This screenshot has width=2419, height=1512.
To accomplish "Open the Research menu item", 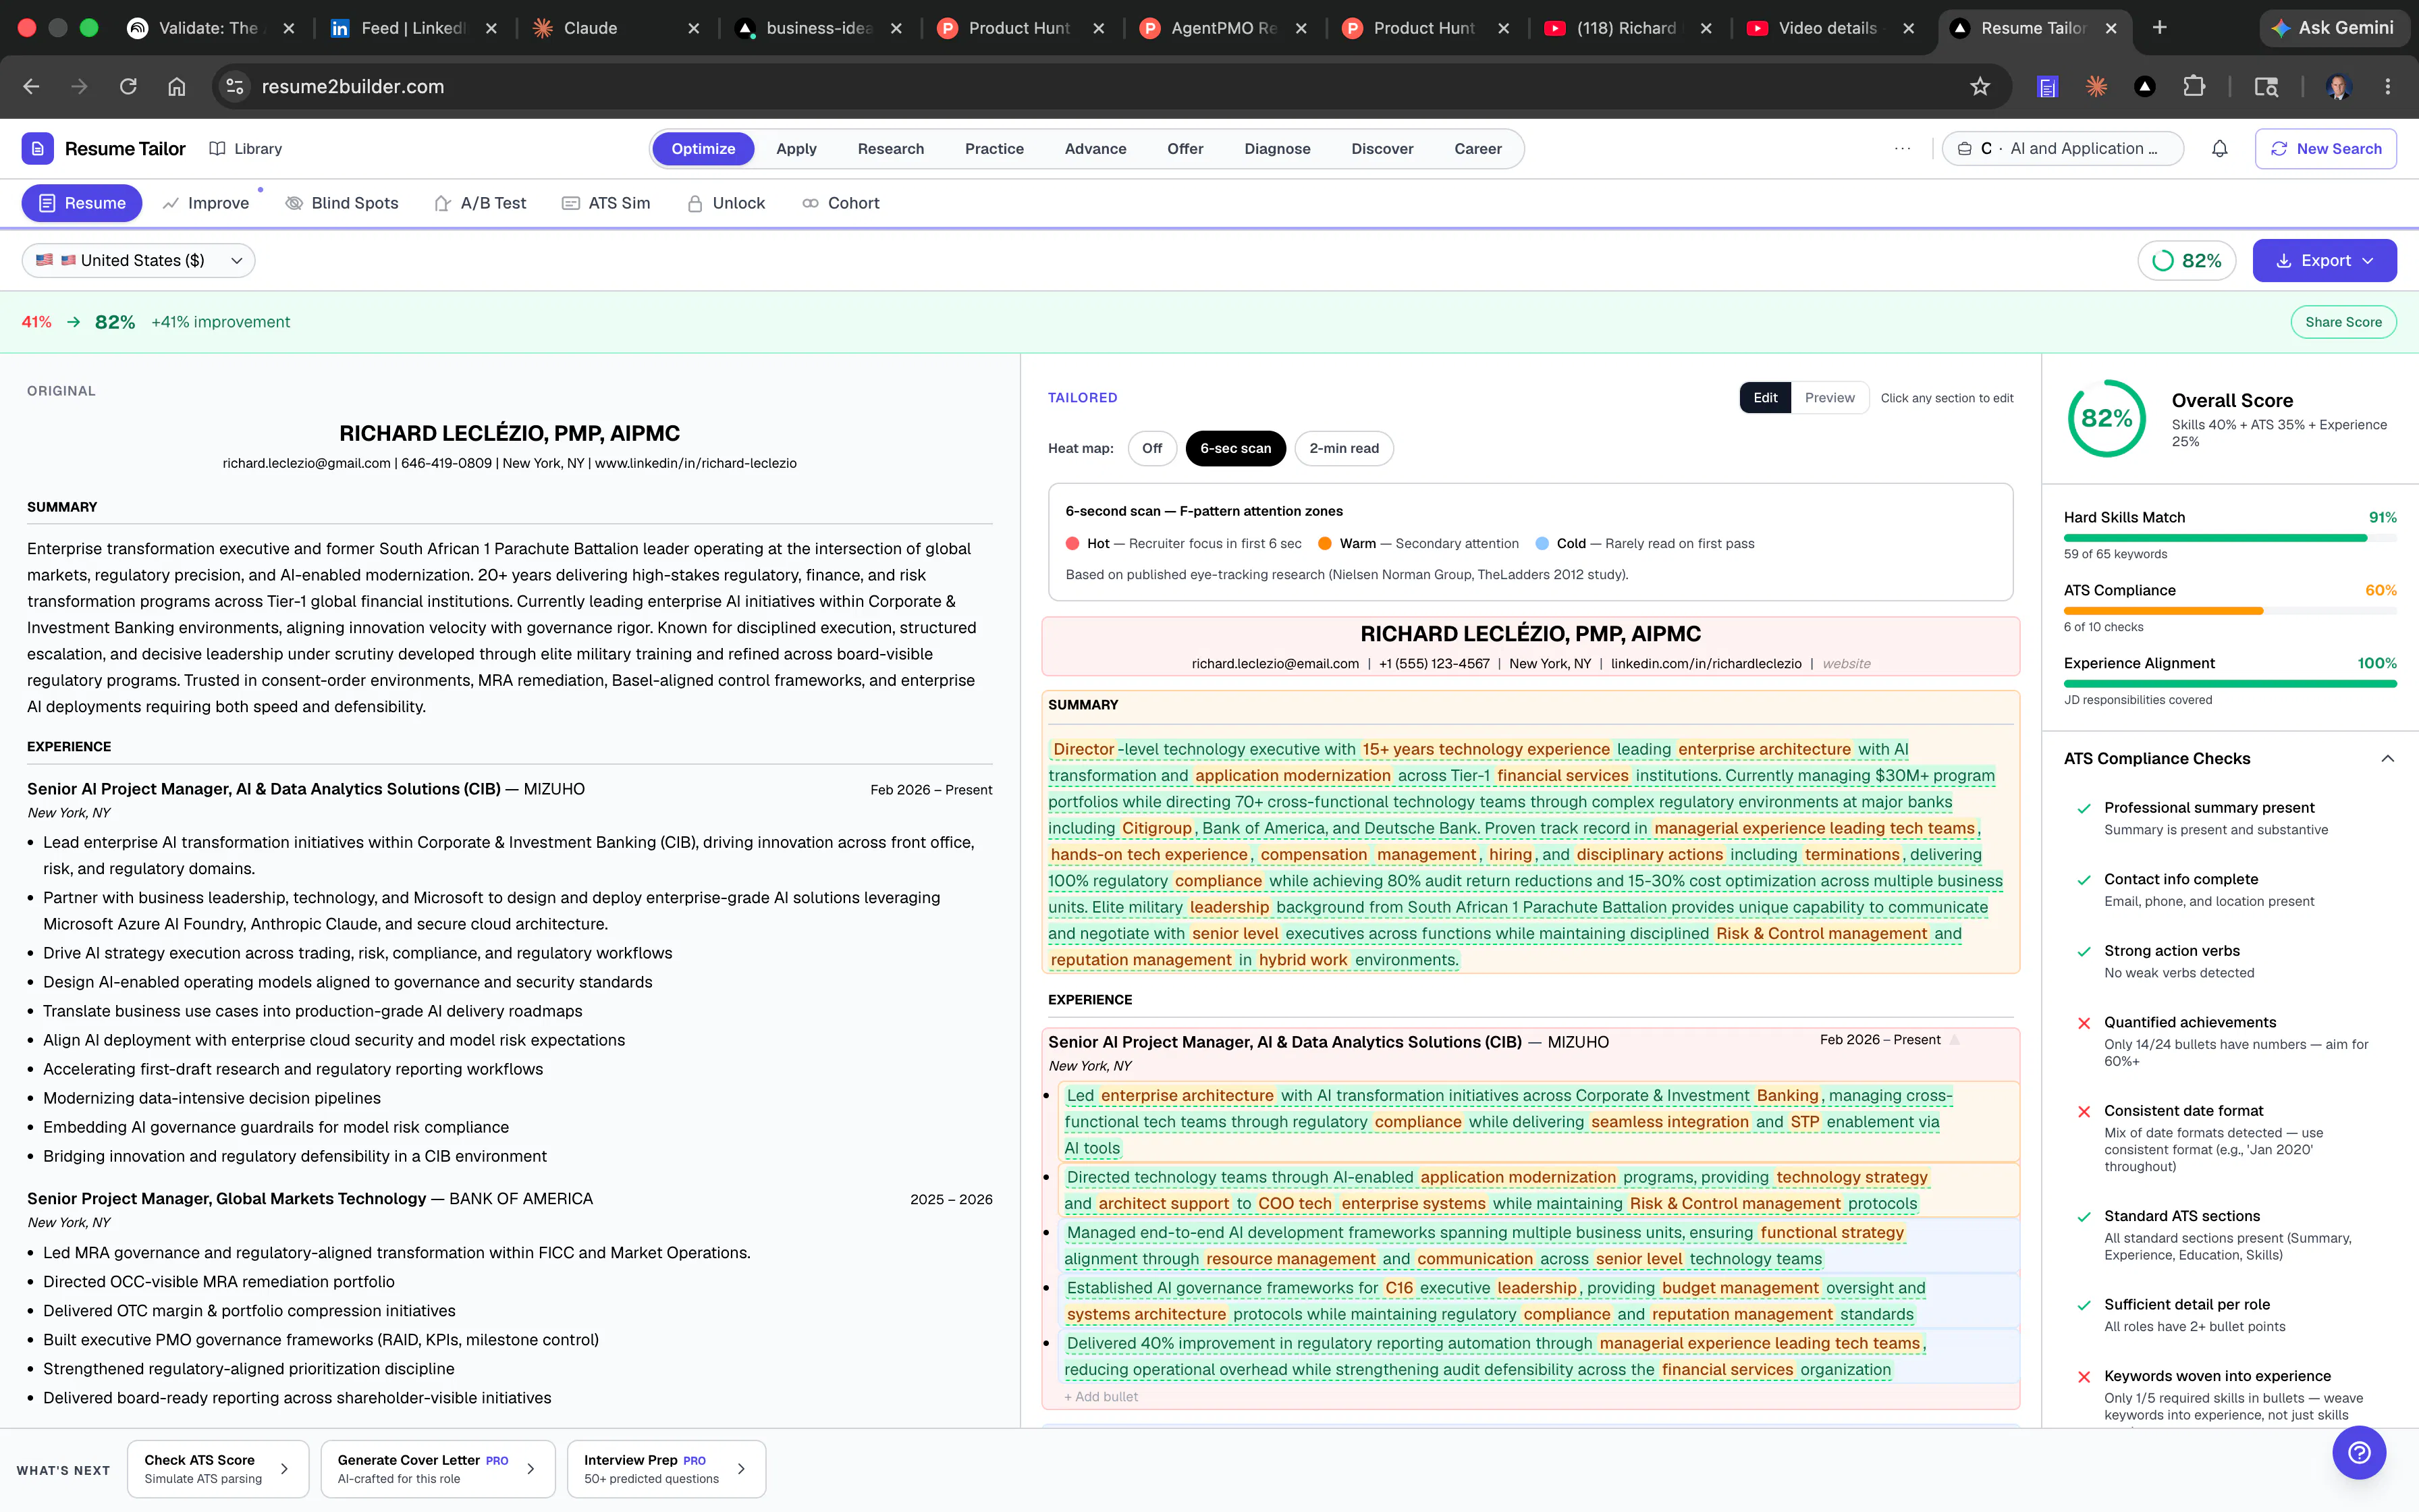I will (891, 149).
